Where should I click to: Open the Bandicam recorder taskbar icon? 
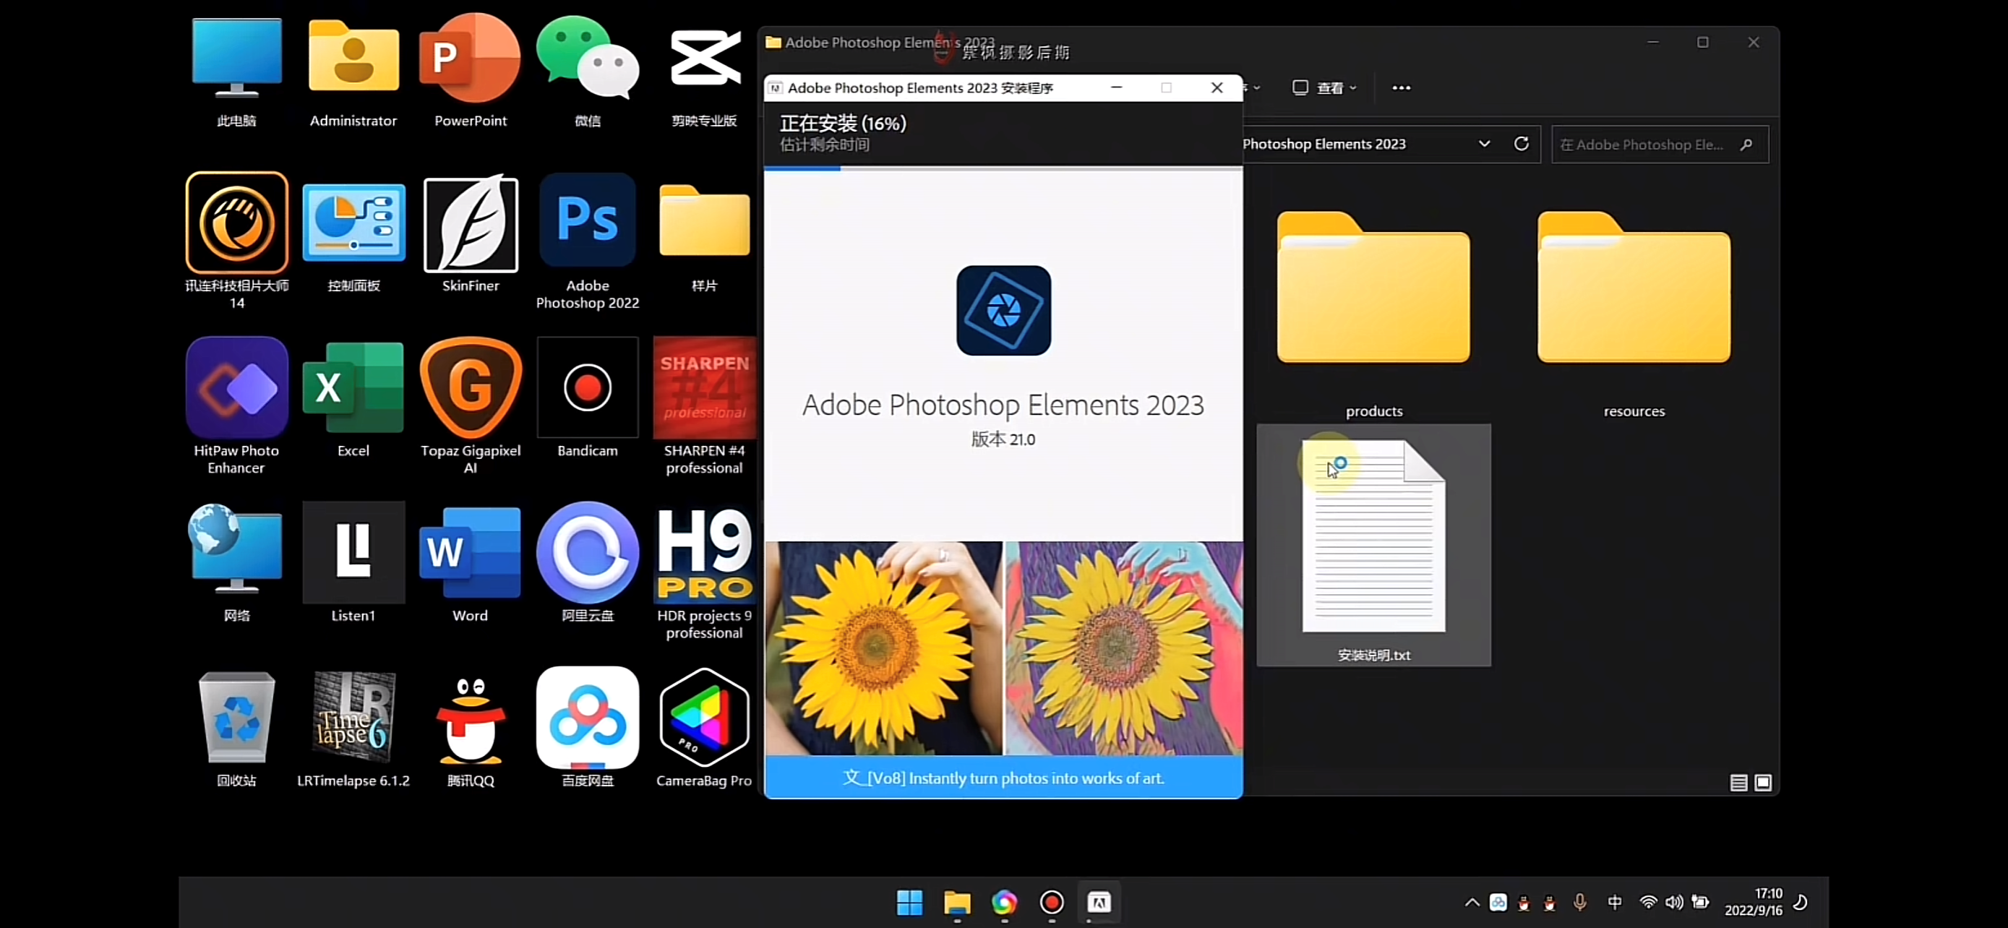click(x=1052, y=902)
